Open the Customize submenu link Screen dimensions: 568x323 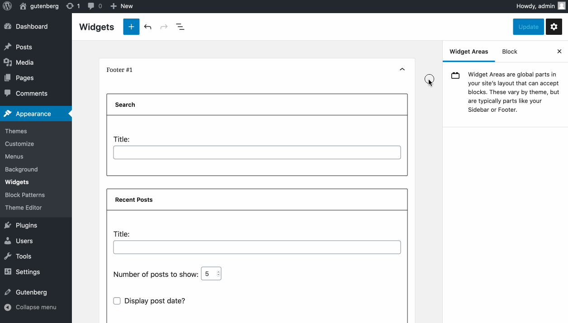click(x=19, y=144)
